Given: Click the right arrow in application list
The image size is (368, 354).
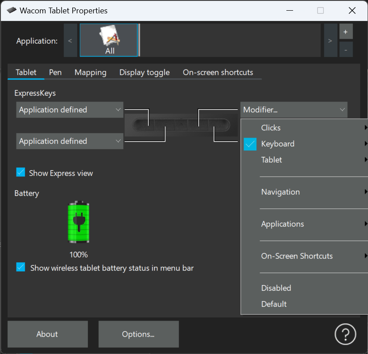Looking at the screenshot, I should point(330,40).
